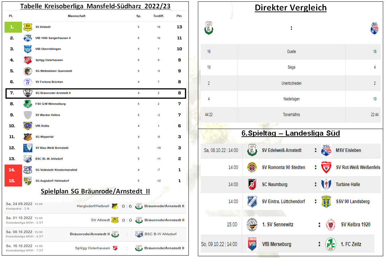The height and width of the screenshot is (258, 386).
Task: Click the MSV Eisleben crest in Direkter Vergleich
Action: tap(374, 28)
